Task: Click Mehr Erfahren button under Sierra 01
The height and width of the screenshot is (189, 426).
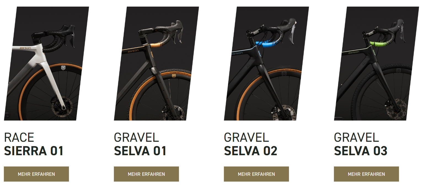Action: pyautogui.click(x=36, y=174)
